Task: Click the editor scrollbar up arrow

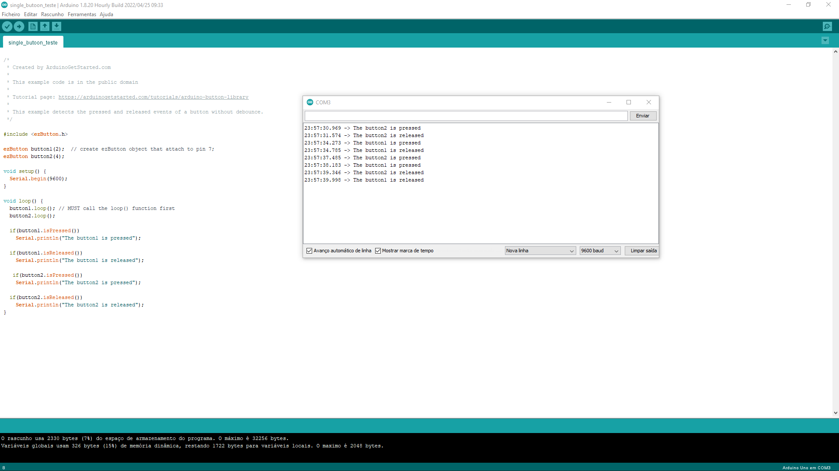Action: tap(836, 52)
